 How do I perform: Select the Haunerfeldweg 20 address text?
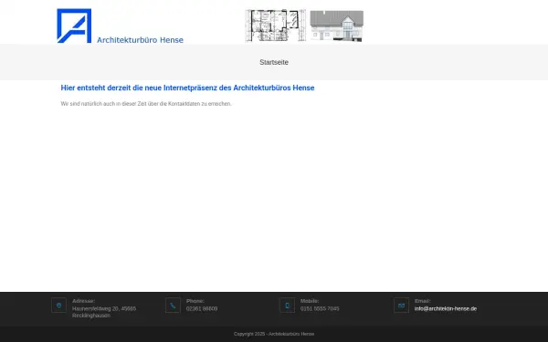pyautogui.click(x=104, y=308)
